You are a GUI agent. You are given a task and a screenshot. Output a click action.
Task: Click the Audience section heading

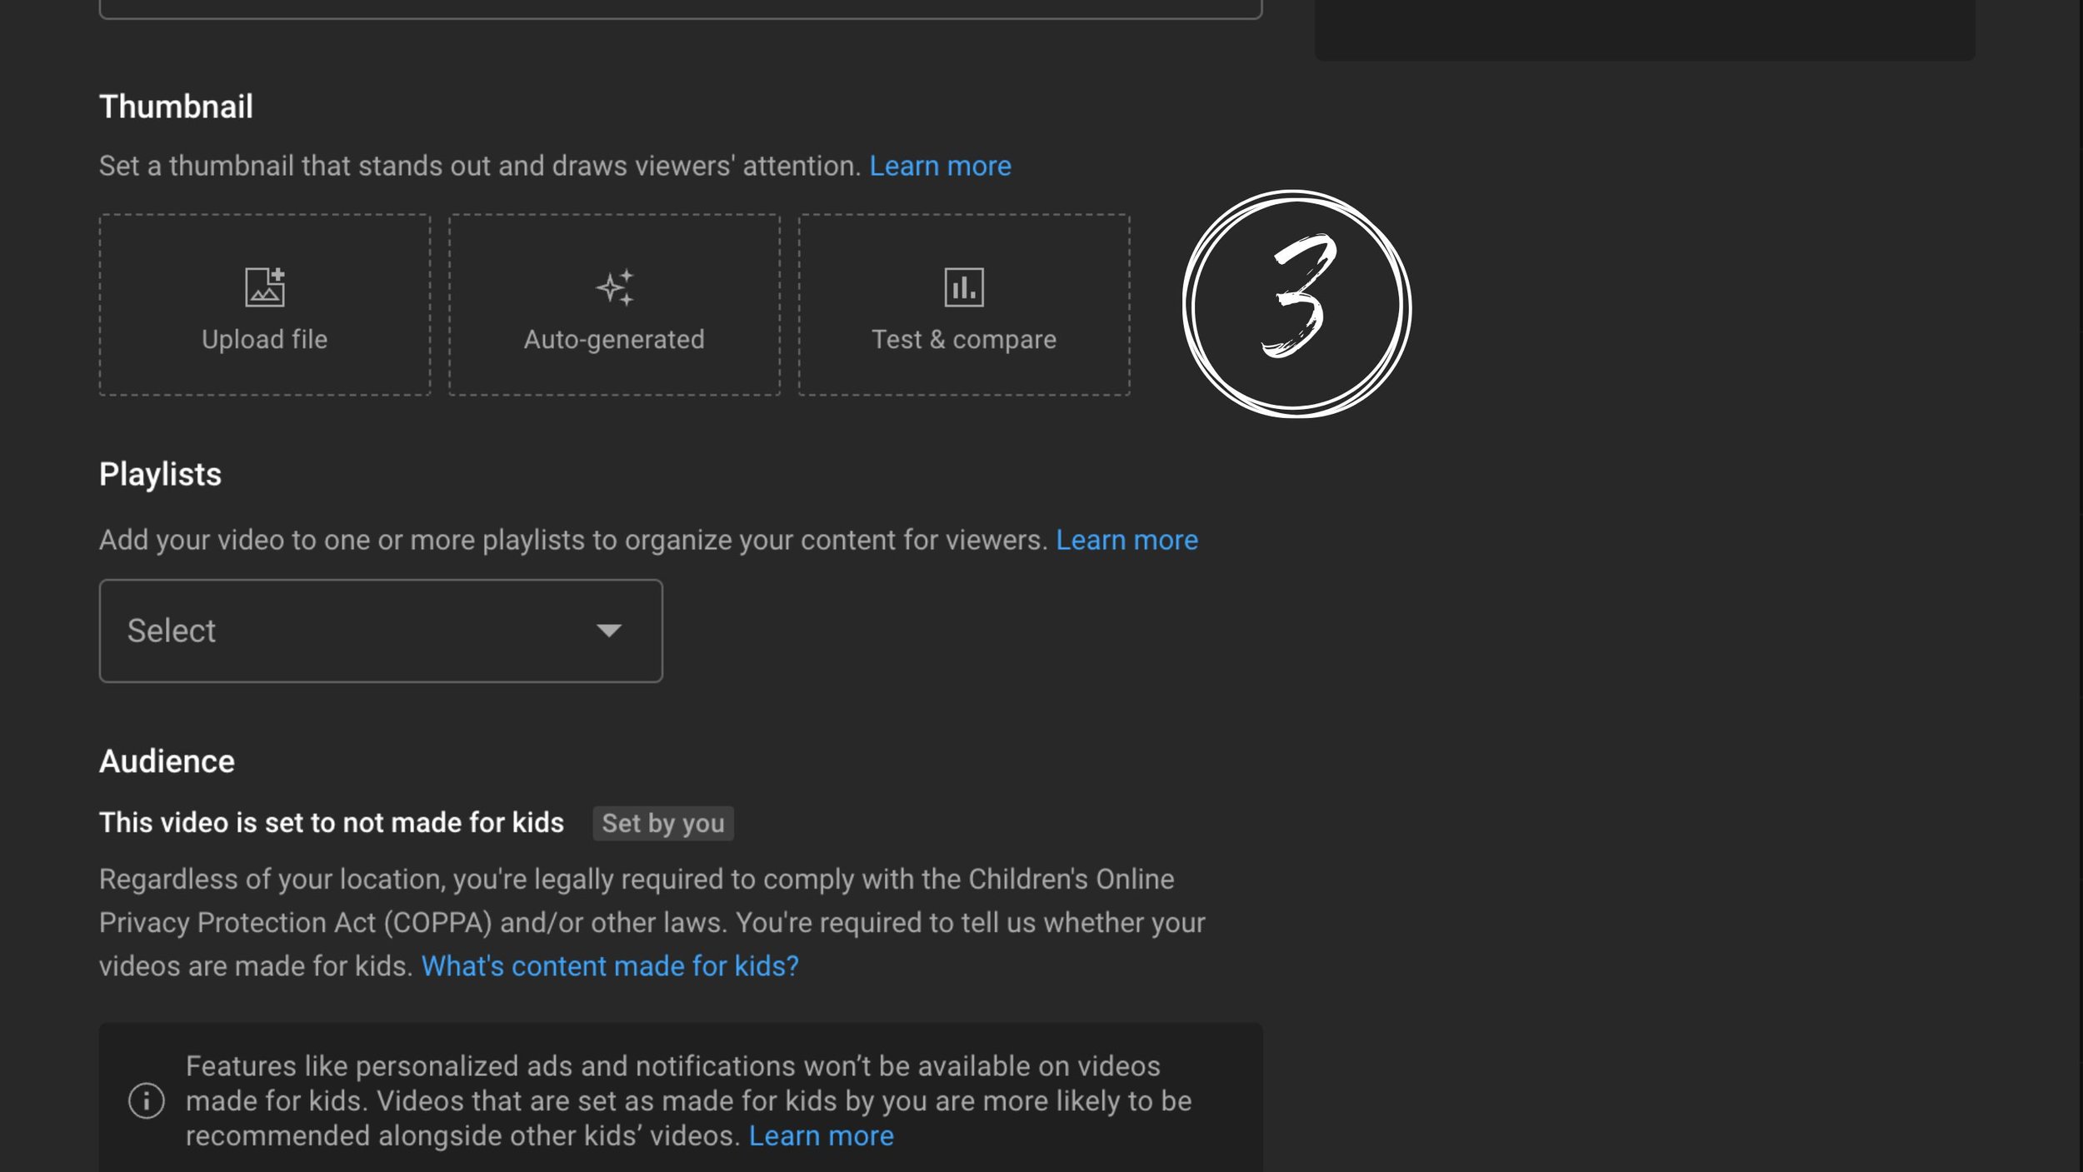click(167, 762)
